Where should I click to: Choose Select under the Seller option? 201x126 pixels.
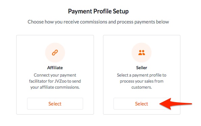click(x=142, y=104)
